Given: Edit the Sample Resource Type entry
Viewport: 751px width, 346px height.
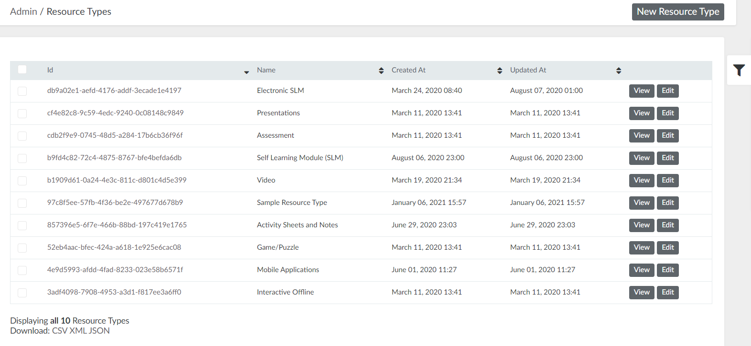Looking at the screenshot, I should point(668,203).
